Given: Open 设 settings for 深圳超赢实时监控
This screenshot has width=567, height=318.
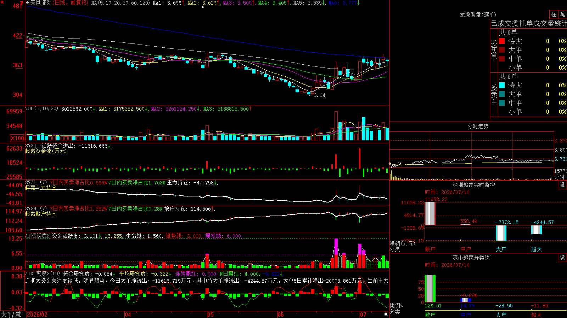Looking at the screenshot, I should click(562, 185).
